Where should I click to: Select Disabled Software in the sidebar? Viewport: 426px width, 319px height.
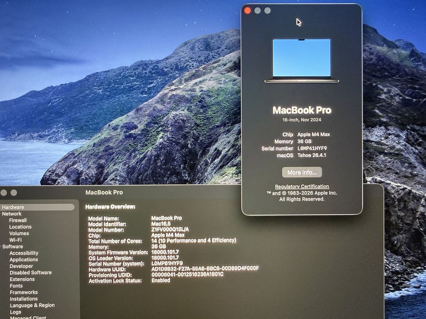[31, 273]
